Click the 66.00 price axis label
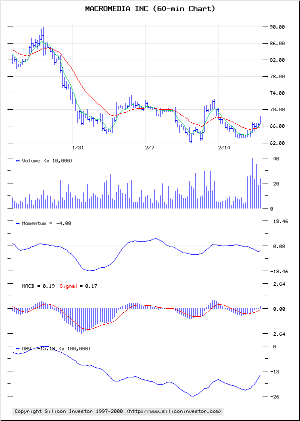This screenshot has width=300, height=421. (277, 126)
